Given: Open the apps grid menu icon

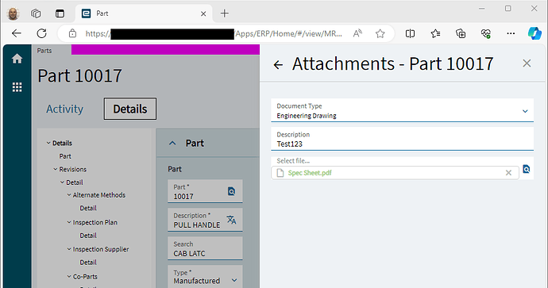Looking at the screenshot, I should click(17, 87).
